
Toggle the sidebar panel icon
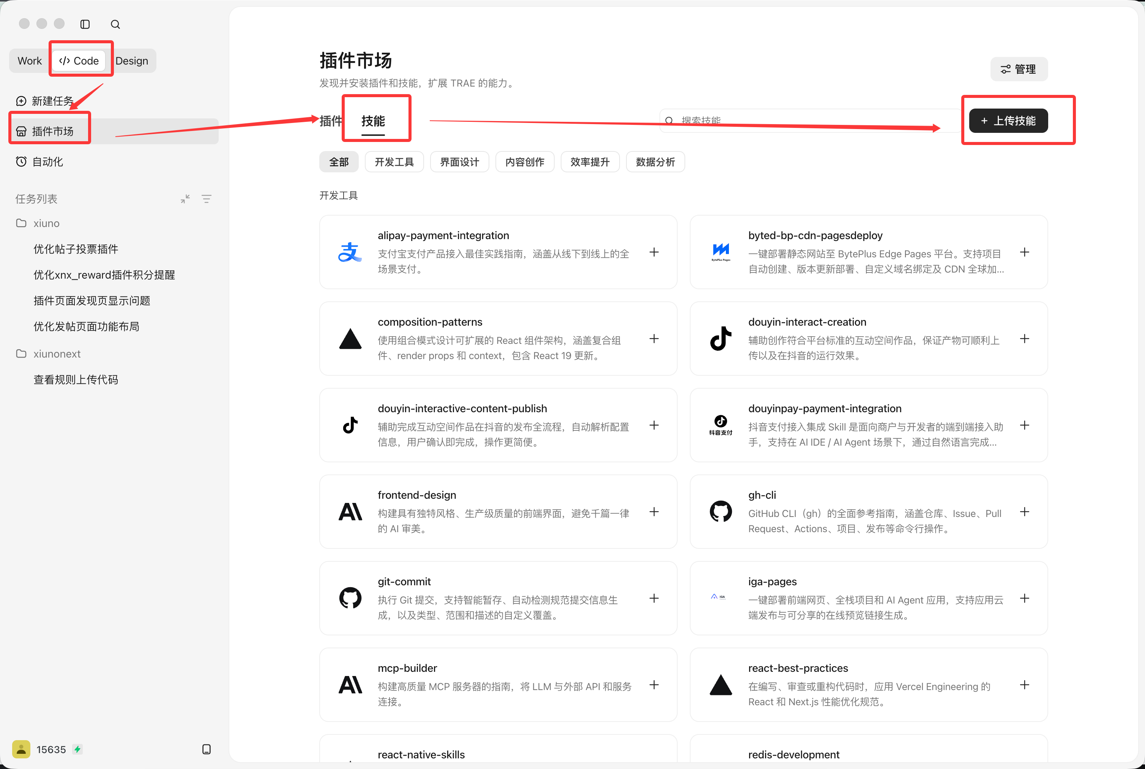[x=85, y=24]
